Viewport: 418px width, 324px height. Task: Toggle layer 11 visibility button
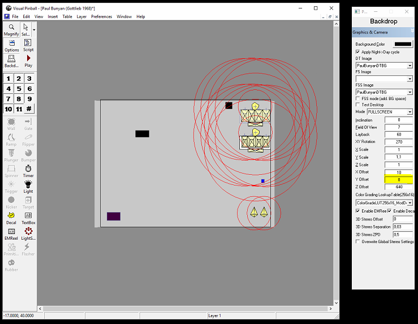pyautogui.click(x=19, y=109)
